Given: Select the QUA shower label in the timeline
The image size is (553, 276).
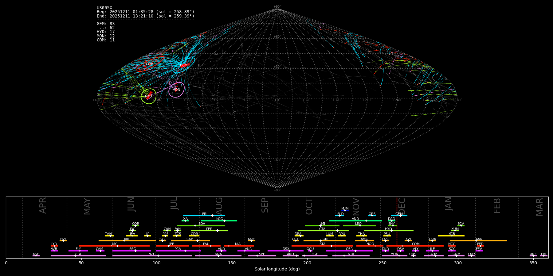Looking at the screenshot, I should point(433,239).
